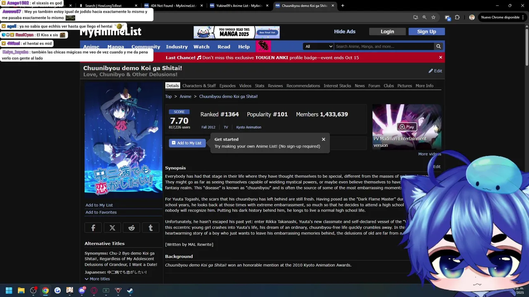Play the PV Madman Entertainment video
Viewport: 529px width, 297px height.
coord(407,127)
